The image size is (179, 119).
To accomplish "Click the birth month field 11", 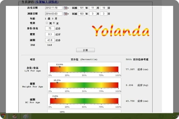I will tap(93, 8).
